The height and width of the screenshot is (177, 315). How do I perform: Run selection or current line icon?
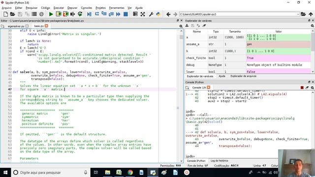(72, 14)
